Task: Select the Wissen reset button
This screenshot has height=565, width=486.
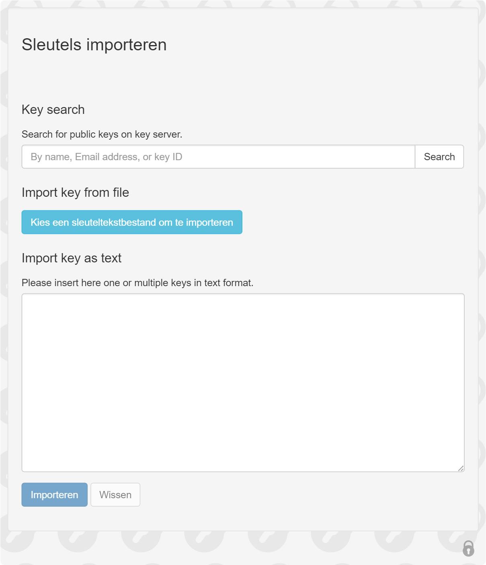Action: 115,495
